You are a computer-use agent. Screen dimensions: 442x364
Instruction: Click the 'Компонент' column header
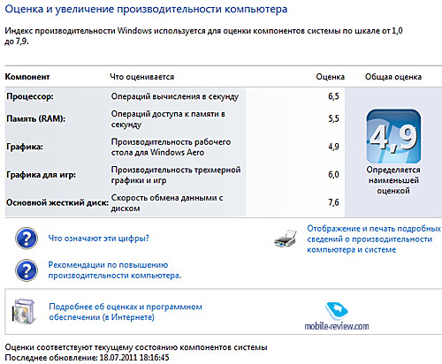[27, 77]
